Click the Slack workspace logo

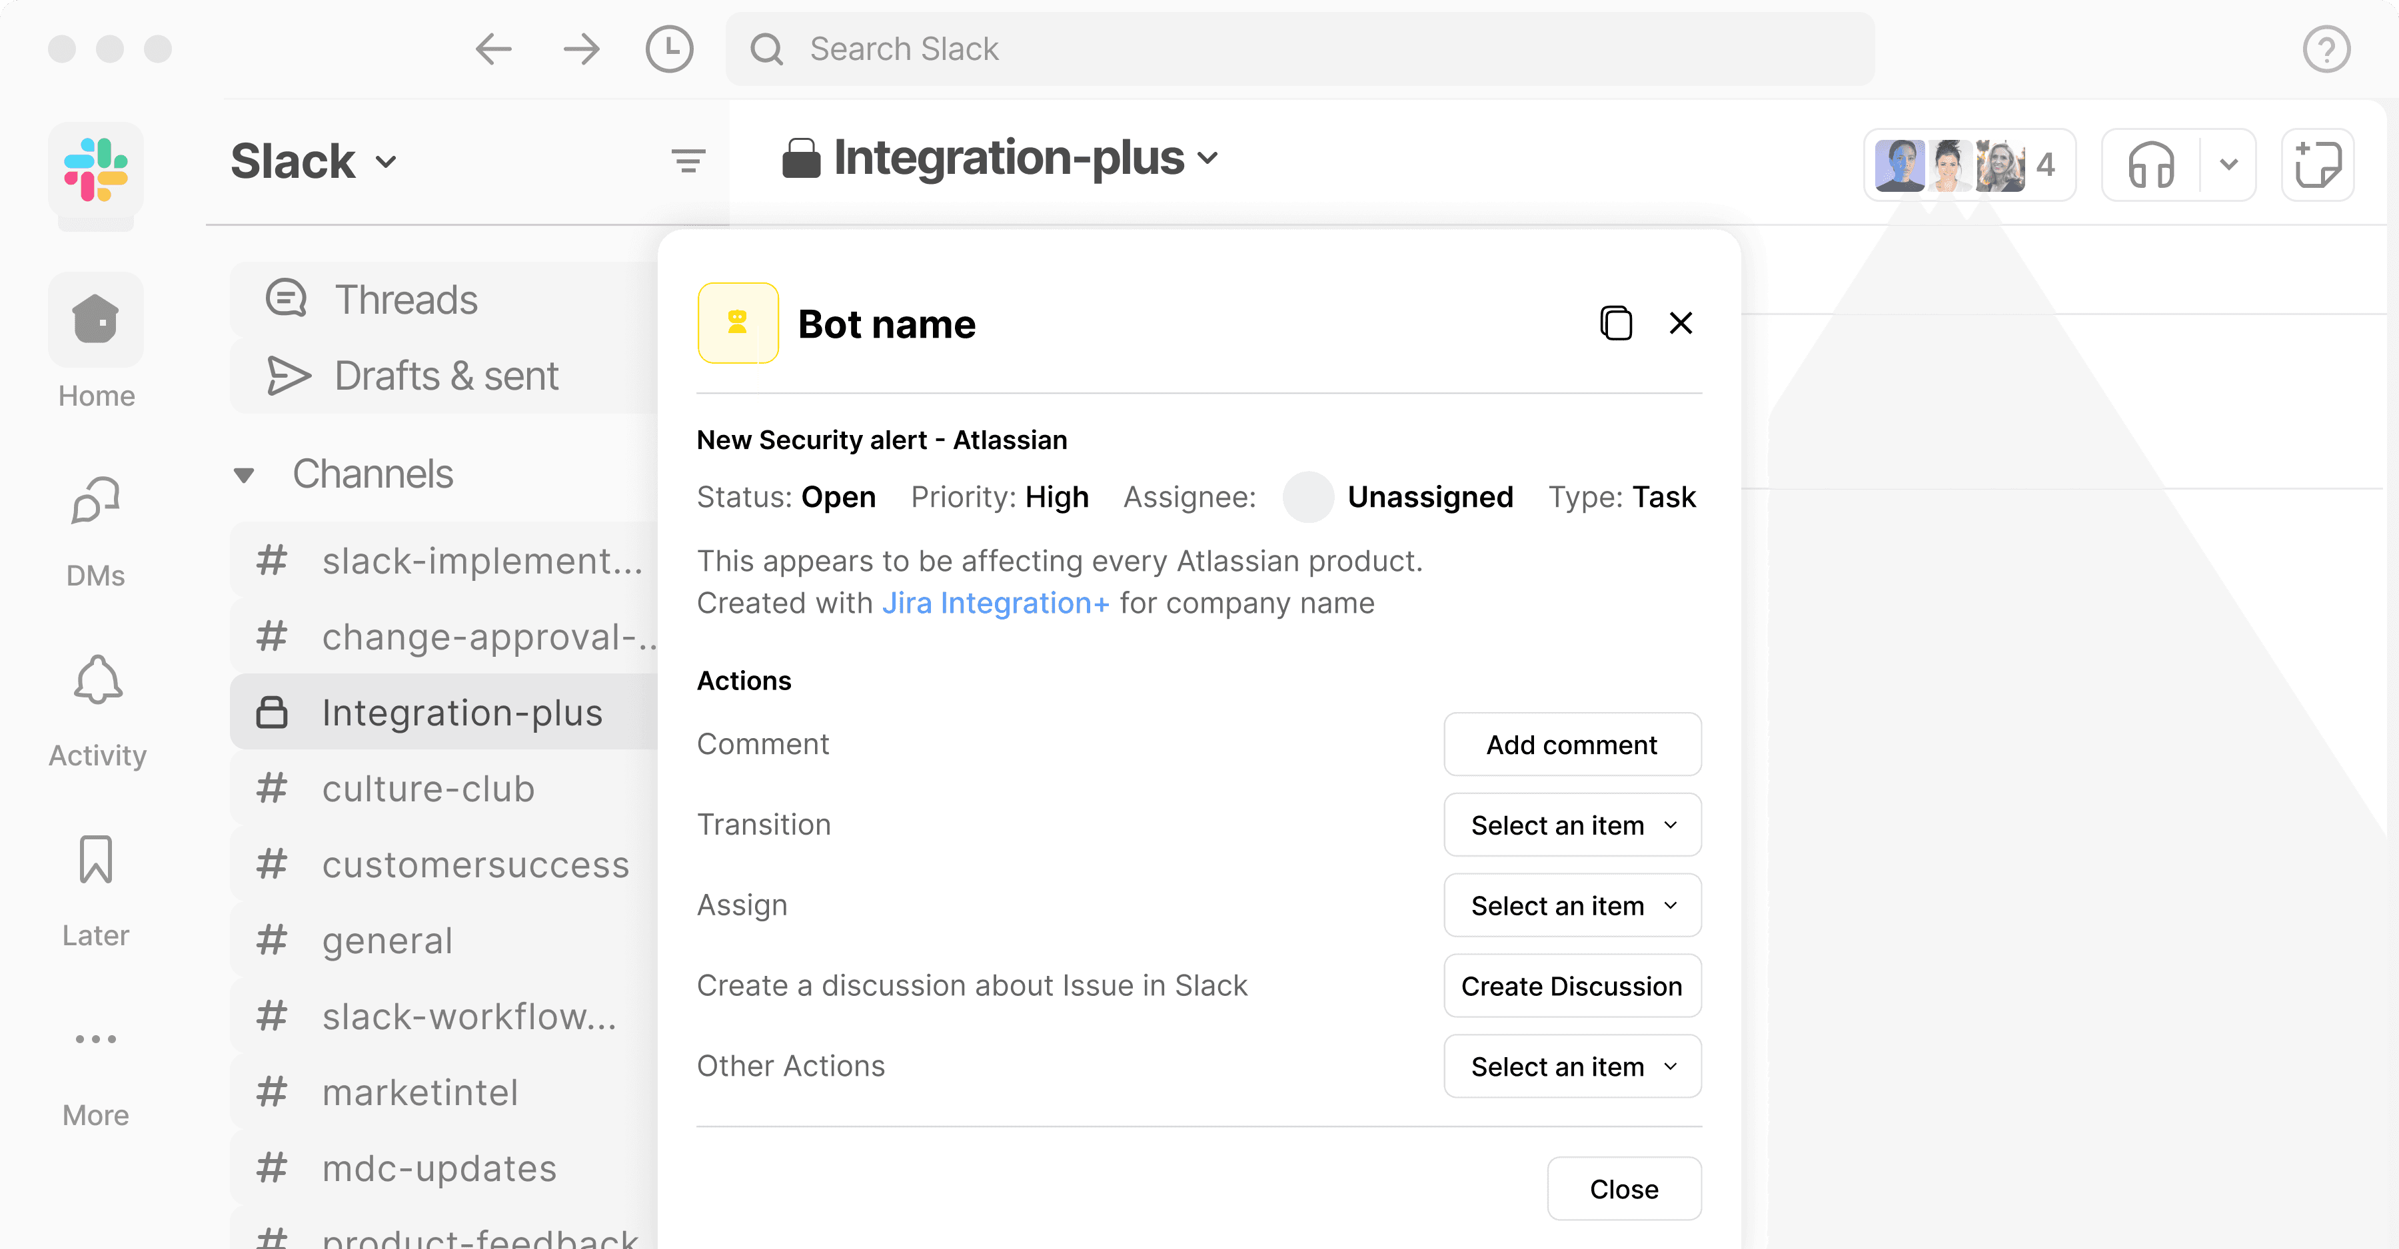[96, 169]
